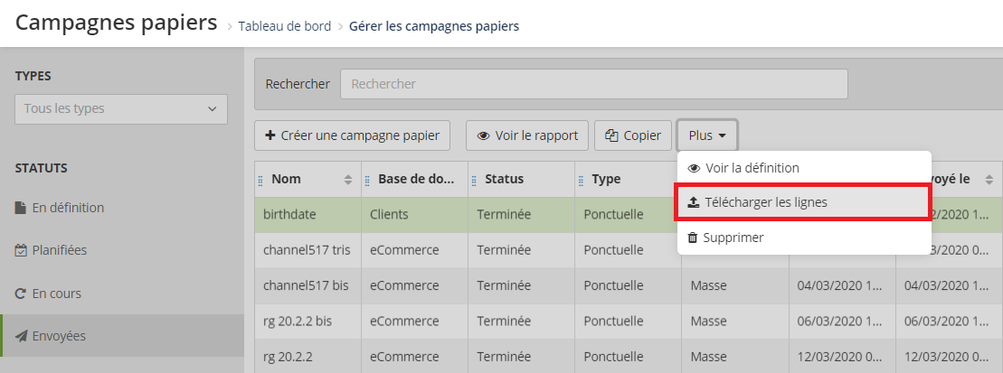The width and height of the screenshot is (1003, 373).
Task: Click the drag handle of Nom column
Action: coord(261,180)
